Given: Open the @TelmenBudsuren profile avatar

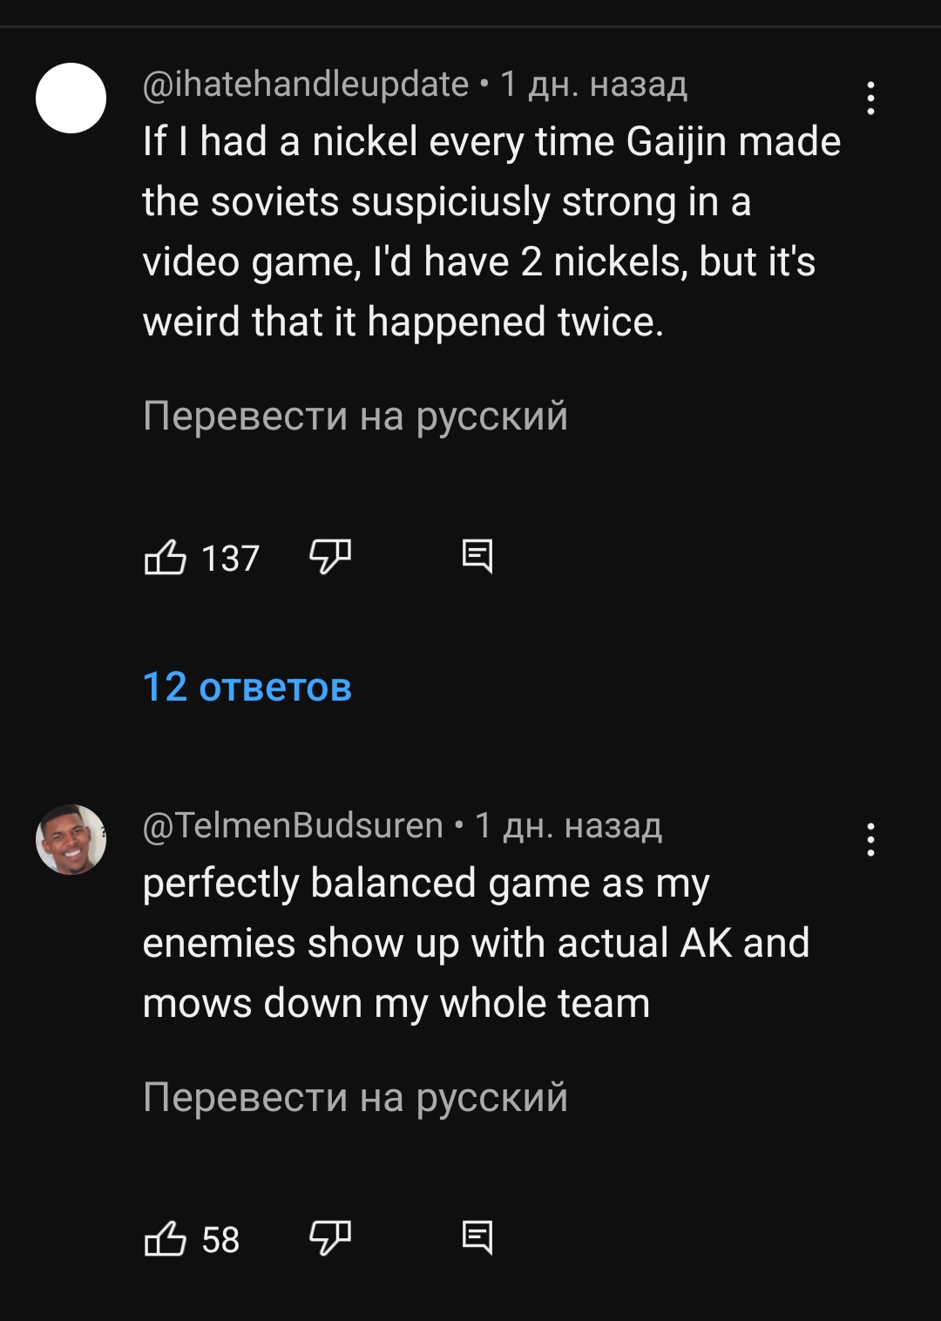Looking at the screenshot, I should (x=71, y=839).
